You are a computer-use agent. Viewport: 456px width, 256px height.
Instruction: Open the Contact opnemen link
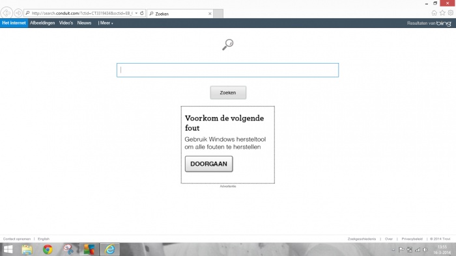[x=16, y=239]
